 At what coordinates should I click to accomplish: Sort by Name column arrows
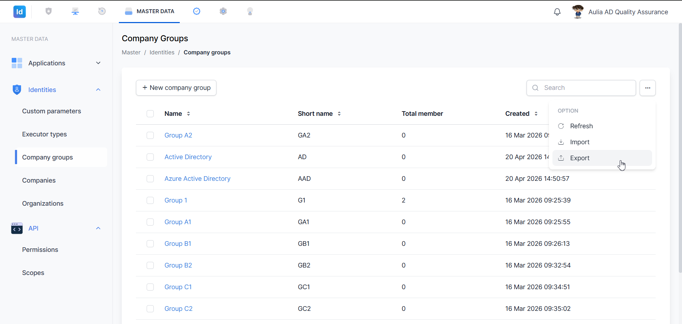pyautogui.click(x=188, y=114)
